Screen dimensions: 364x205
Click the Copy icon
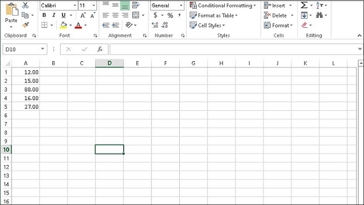point(25,15)
